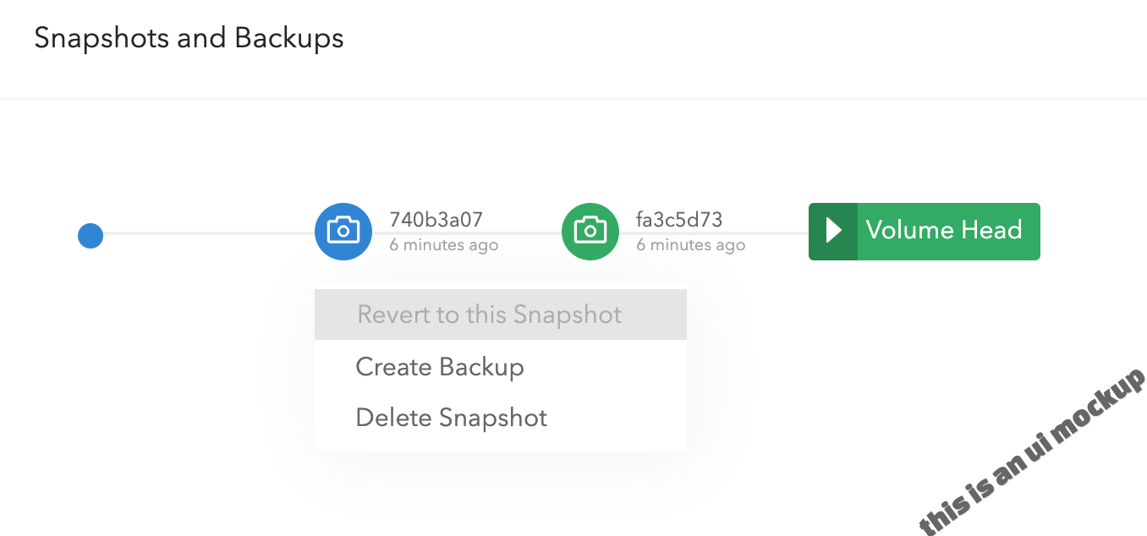Click the blue dot at the timeline start
Viewport: 1147px width, 536px height.
[90, 236]
